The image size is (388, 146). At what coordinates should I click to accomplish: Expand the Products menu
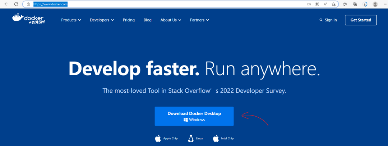(71, 20)
